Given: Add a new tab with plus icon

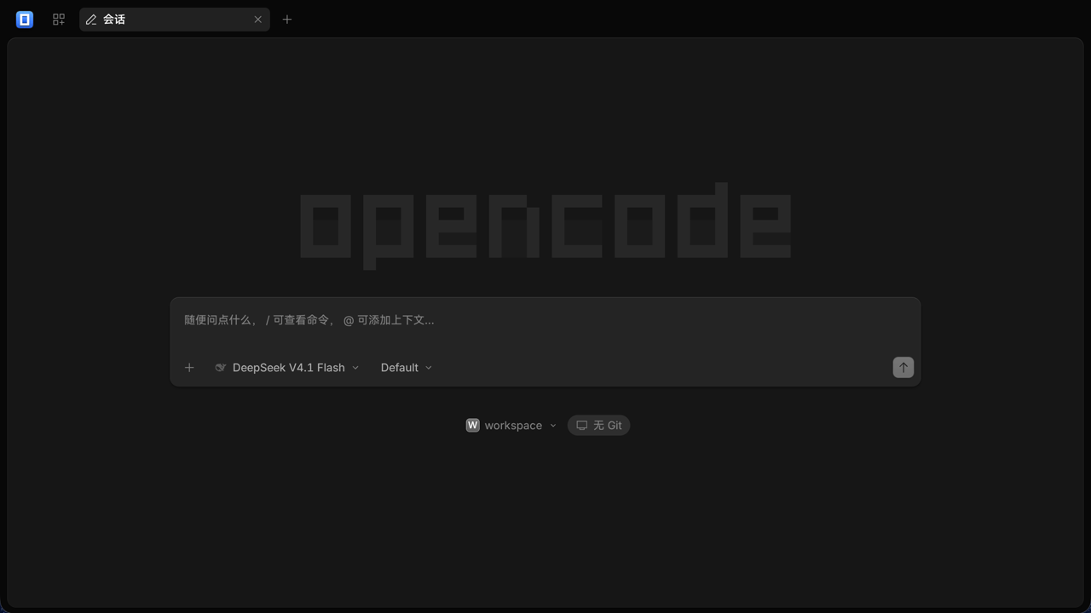Looking at the screenshot, I should (x=287, y=20).
